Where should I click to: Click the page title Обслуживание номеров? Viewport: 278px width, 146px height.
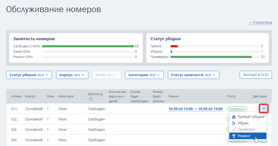[x=53, y=9]
